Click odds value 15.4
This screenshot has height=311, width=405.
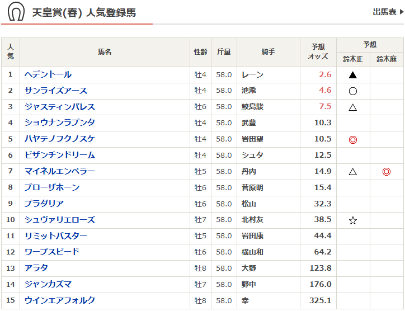pyautogui.click(x=323, y=187)
